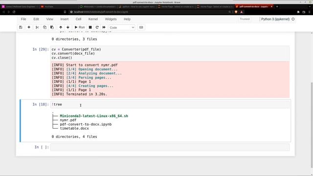Run the selected cell

[x=80, y=27]
